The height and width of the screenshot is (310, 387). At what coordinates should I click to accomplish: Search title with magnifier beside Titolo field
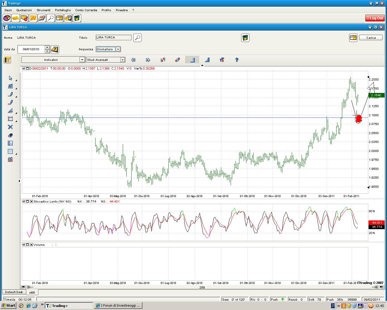coord(138,38)
